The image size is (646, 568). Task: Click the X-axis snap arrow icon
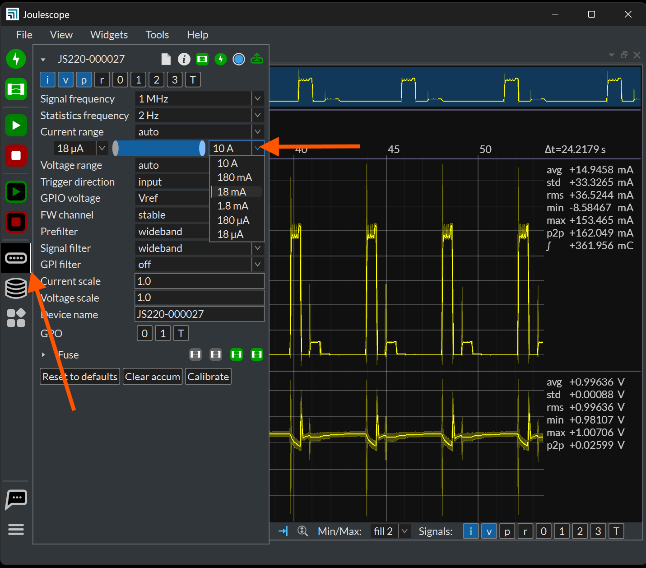pyautogui.click(x=283, y=531)
